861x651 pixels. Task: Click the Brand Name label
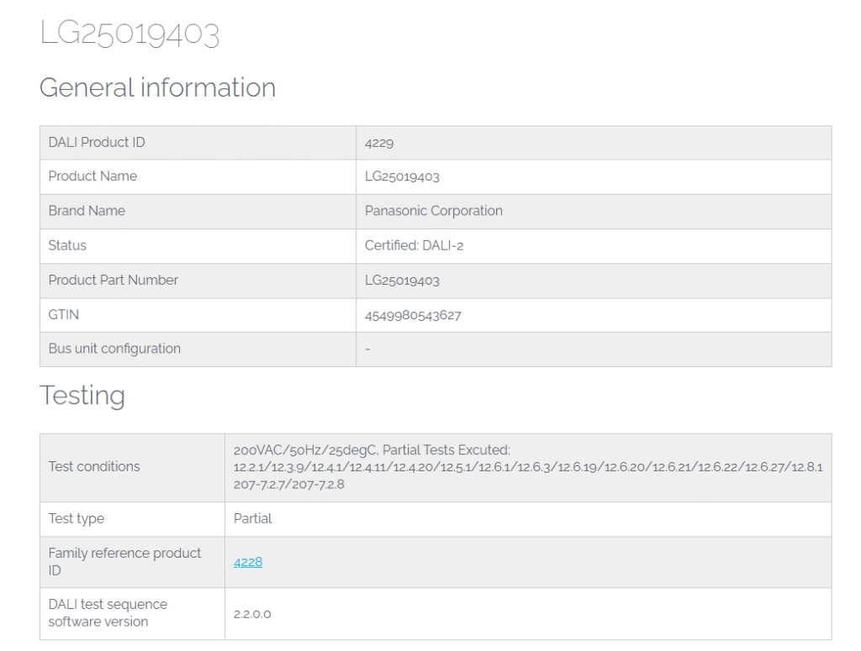click(87, 211)
